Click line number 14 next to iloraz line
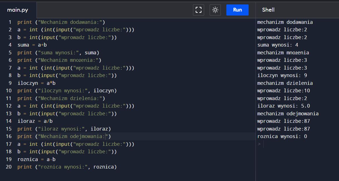This screenshot has height=181, width=339. click(x=8, y=121)
